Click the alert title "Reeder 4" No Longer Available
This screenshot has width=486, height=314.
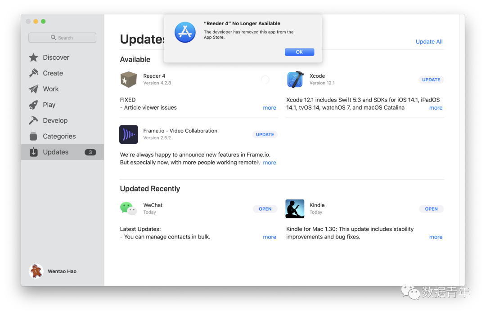242,23
